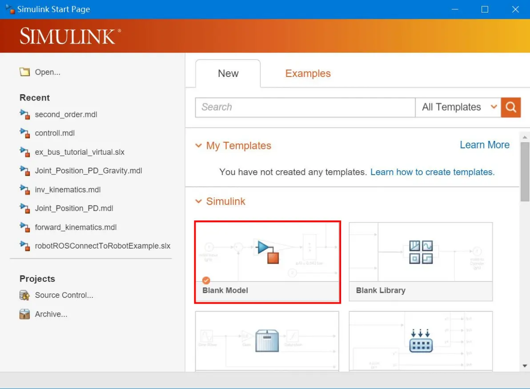This screenshot has height=389, width=530.
Task: Click the Archive... project option
Action: tap(51, 314)
